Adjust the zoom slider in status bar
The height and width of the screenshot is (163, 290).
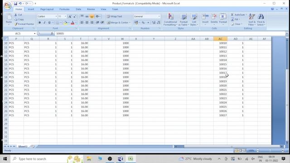tap(270, 151)
